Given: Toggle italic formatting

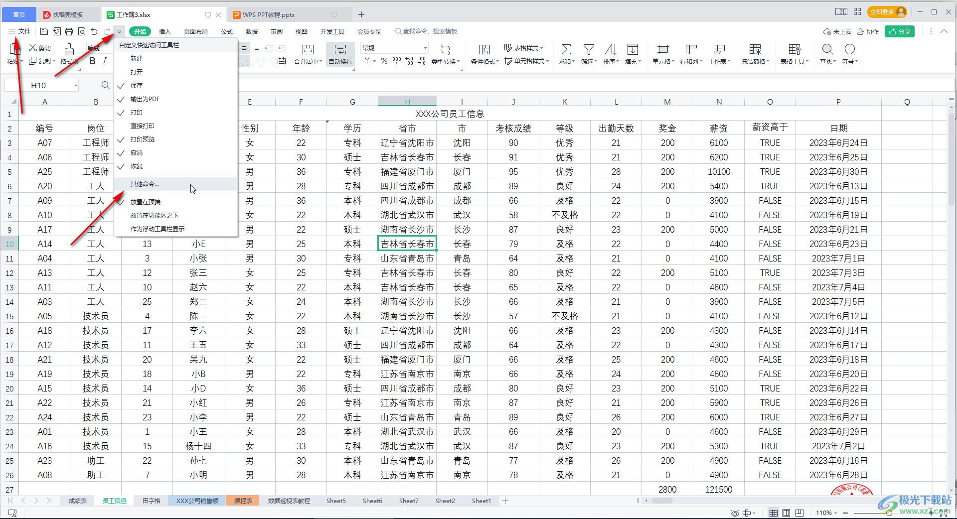Looking at the screenshot, I should 104,61.
